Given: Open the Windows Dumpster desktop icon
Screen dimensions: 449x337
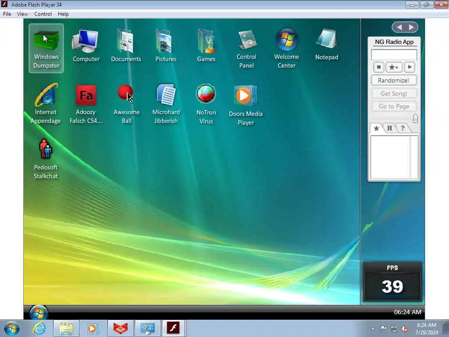Looking at the screenshot, I should pyautogui.click(x=46, y=48).
